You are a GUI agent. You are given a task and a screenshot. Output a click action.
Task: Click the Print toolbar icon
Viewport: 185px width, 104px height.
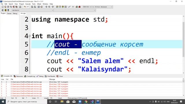click(x=20, y=7)
